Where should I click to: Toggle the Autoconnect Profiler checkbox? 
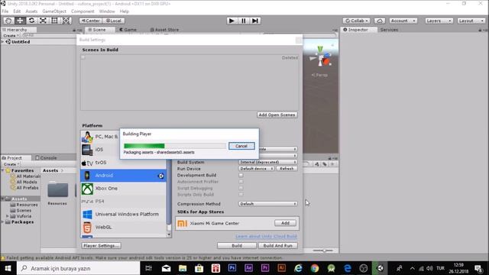pyautogui.click(x=241, y=182)
